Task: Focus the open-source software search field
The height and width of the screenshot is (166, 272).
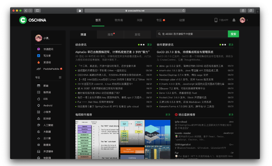Action: (192, 34)
